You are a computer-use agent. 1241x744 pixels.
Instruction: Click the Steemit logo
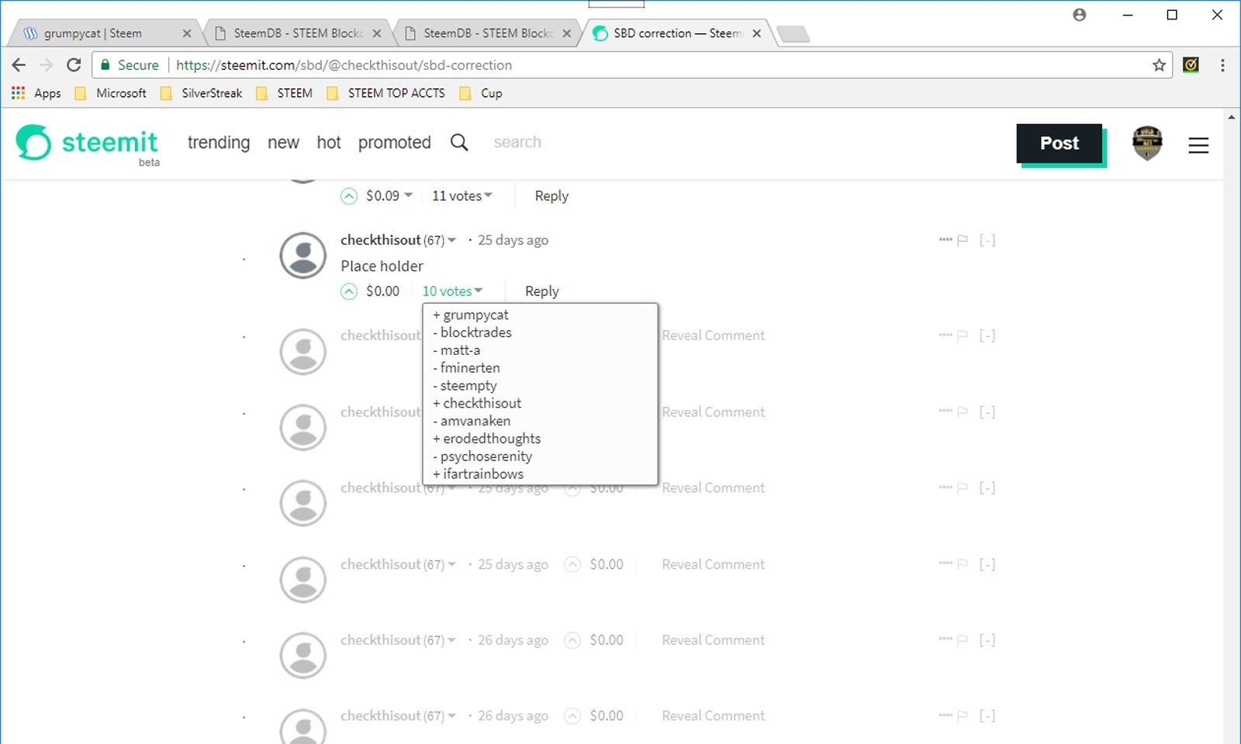click(x=88, y=143)
